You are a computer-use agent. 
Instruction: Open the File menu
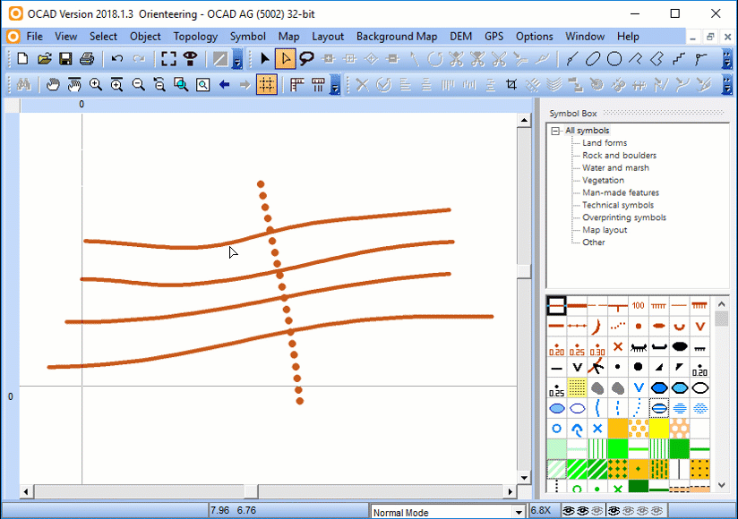(x=34, y=36)
